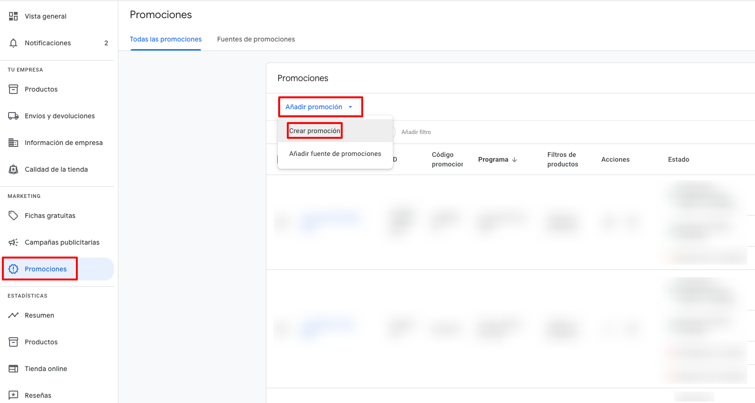The image size is (755, 403).
Task: Click the notifications count badge 2
Action: pyautogui.click(x=106, y=43)
